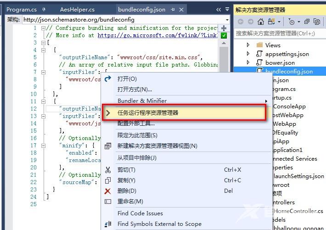
Task: Click the show all files icon
Action: tap(317, 22)
